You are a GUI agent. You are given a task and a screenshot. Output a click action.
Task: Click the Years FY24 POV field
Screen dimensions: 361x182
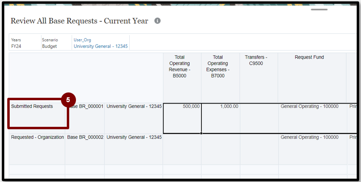pos(25,43)
